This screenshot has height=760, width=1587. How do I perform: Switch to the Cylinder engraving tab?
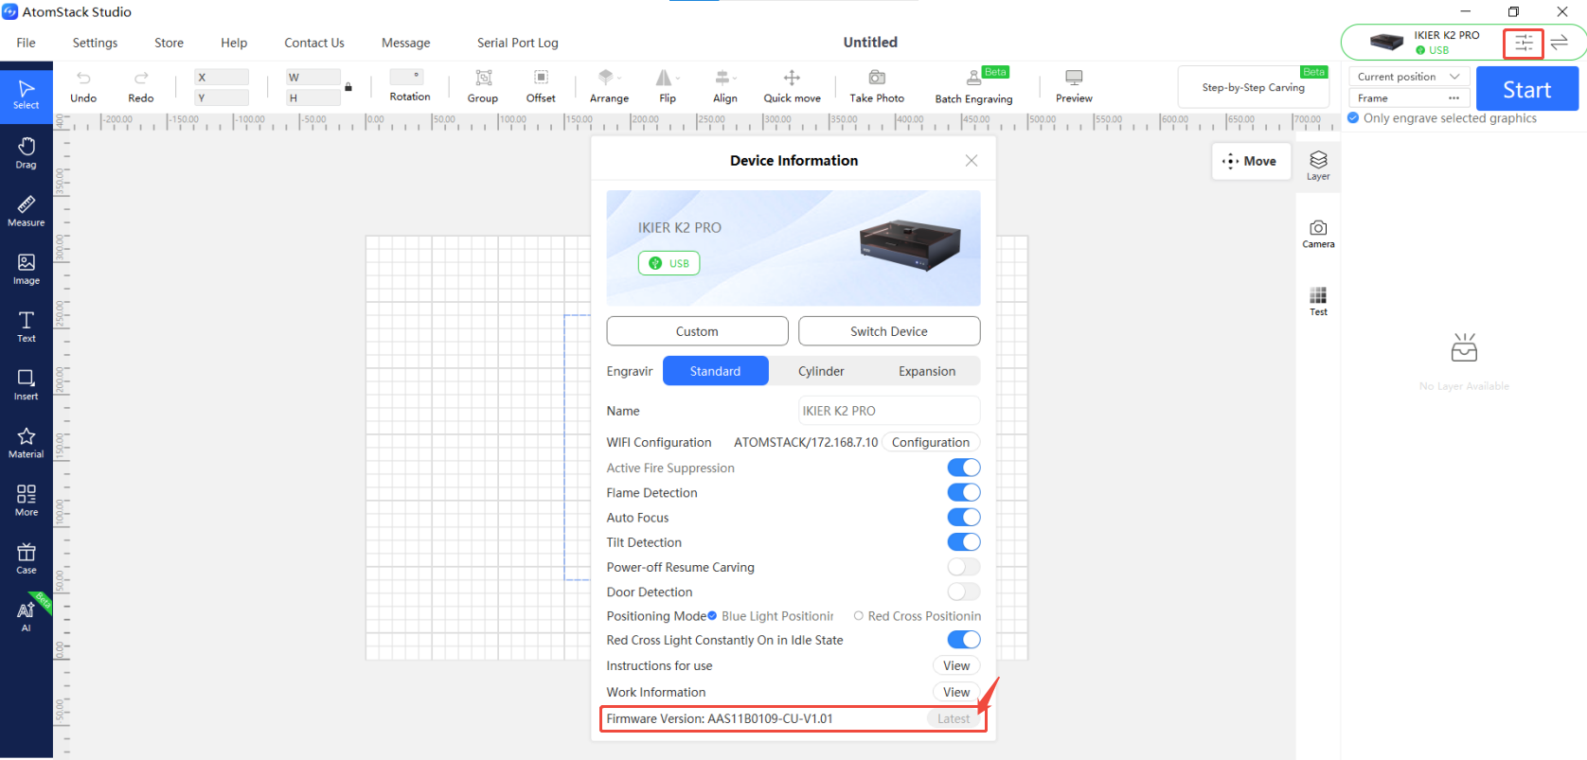coord(821,371)
